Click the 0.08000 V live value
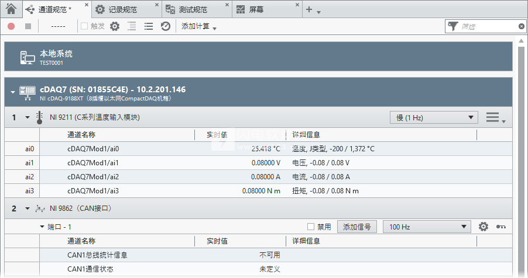This screenshot has width=528, height=278. pyautogui.click(x=266, y=163)
